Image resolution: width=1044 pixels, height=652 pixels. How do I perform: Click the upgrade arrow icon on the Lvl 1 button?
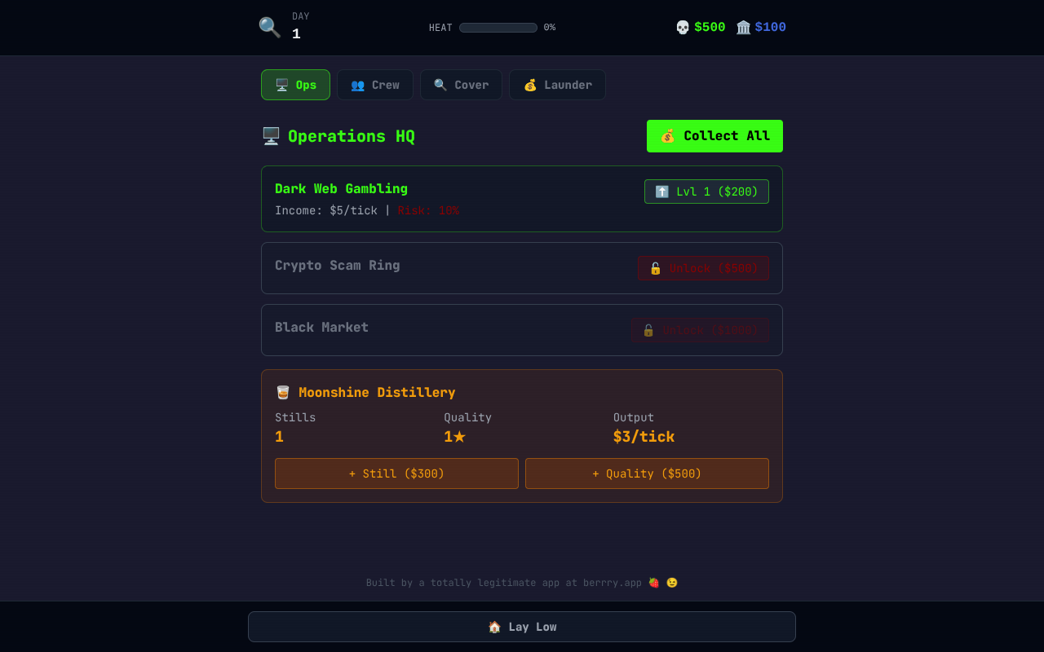(661, 191)
